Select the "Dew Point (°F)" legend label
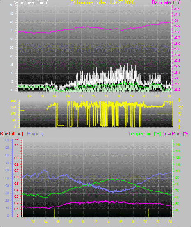 tap(175, 134)
